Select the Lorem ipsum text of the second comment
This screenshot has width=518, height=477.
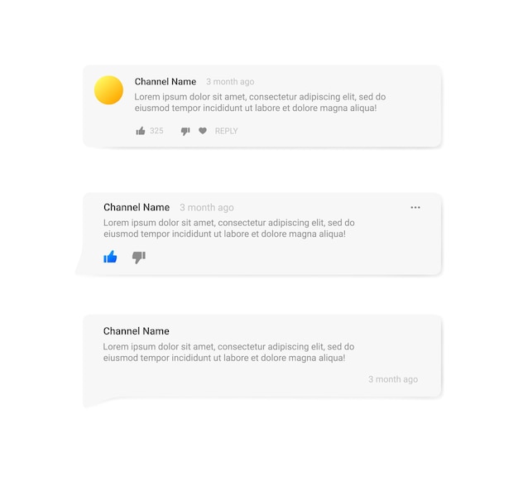(x=229, y=228)
